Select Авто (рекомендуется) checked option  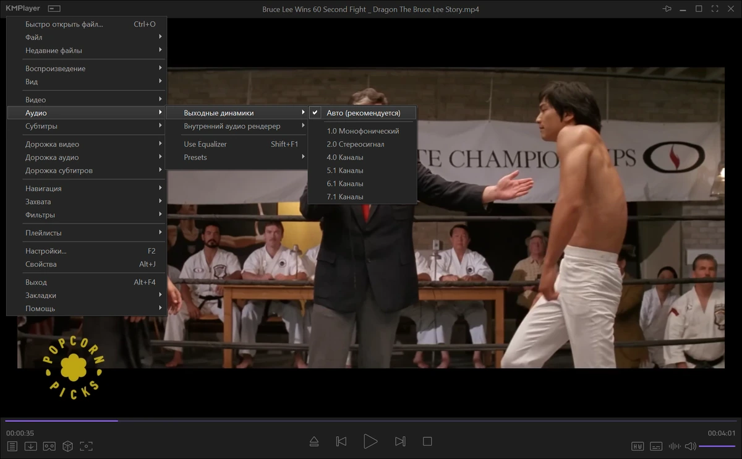coord(363,113)
